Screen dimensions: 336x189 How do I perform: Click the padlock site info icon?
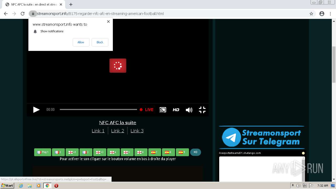point(33,14)
